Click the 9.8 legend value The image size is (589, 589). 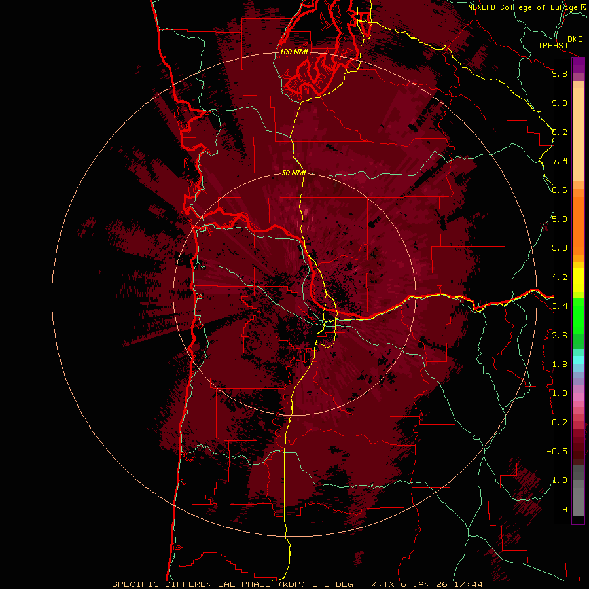click(560, 73)
